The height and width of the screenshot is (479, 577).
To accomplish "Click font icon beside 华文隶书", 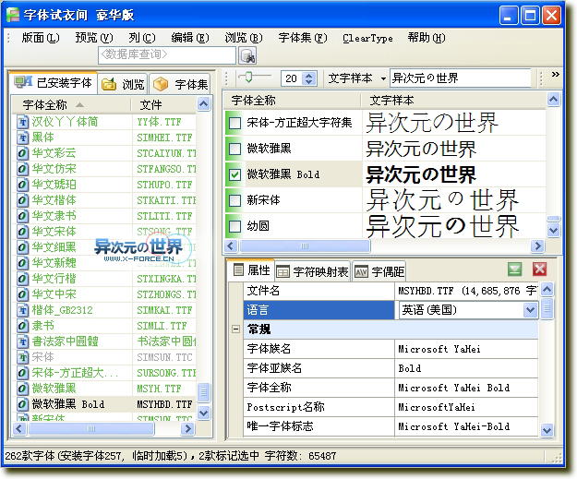I will [22, 216].
